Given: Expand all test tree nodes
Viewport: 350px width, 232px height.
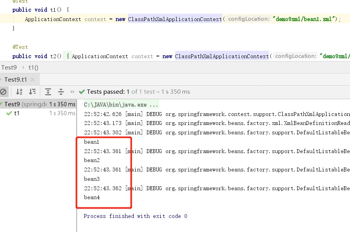Looking at the screenshot, I should 48,92.
